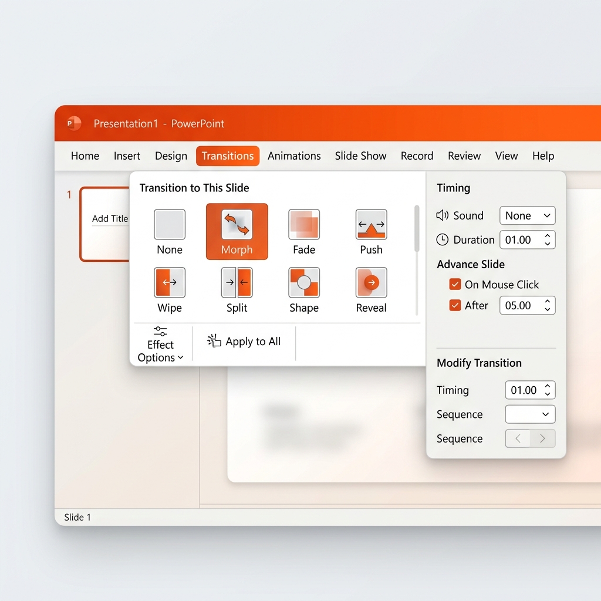Viewport: 601px width, 601px height.
Task: Select the None transition
Action: [x=170, y=232]
